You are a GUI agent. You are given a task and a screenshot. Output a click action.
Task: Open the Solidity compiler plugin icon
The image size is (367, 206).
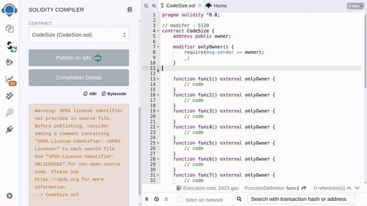click(11, 46)
